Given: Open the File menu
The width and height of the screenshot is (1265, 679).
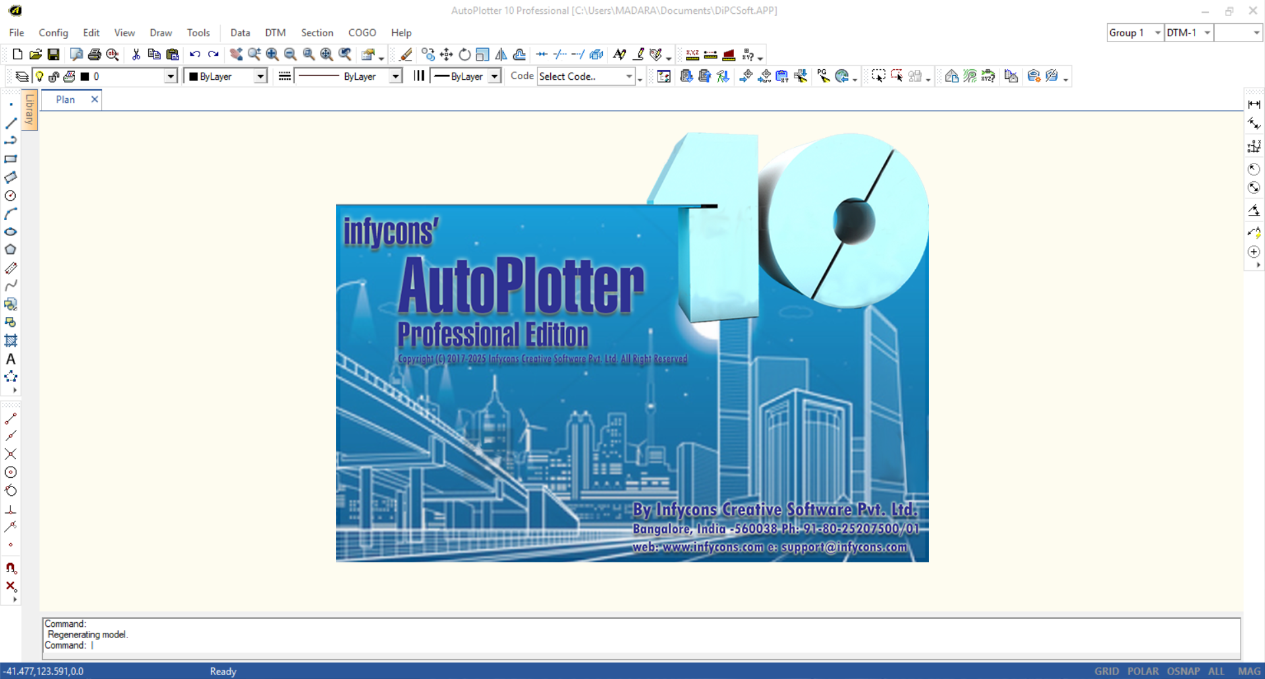Looking at the screenshot, I should 16,33.
